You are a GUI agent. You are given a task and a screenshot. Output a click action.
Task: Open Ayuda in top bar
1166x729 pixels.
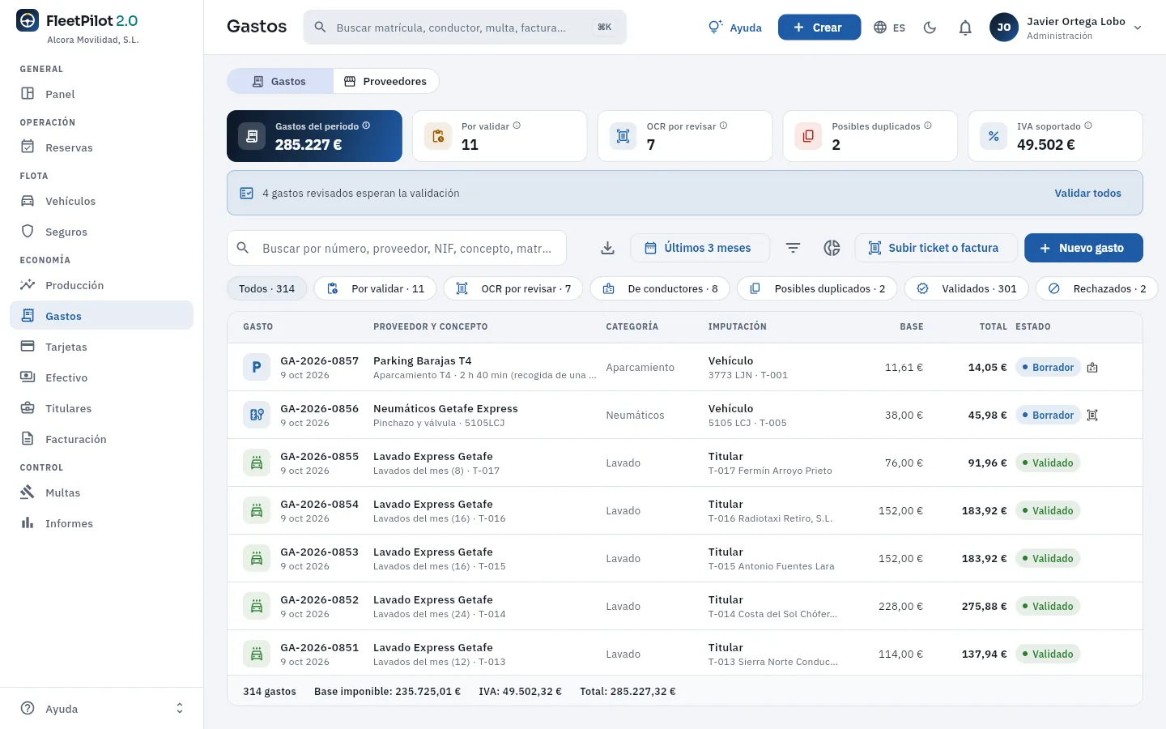pyautogui.click(x=735, y=28)
